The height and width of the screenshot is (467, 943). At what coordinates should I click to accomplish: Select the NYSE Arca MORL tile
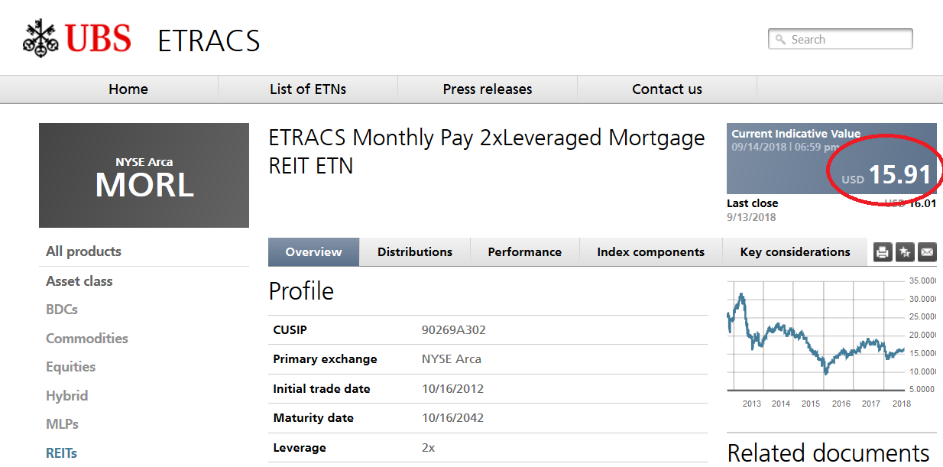[x=144, y=175]
